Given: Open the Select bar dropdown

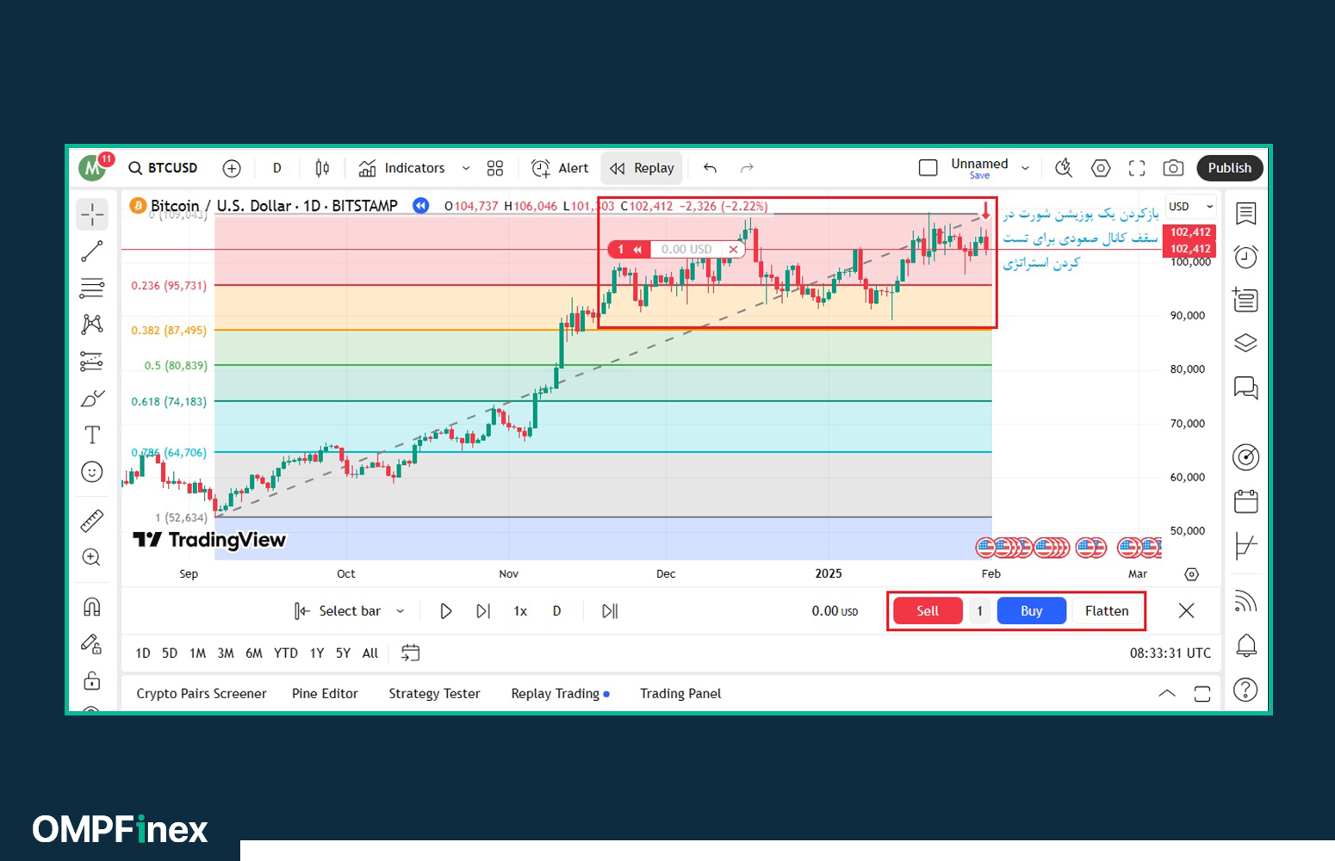Looking at the screenshot, I should [350, 611].
